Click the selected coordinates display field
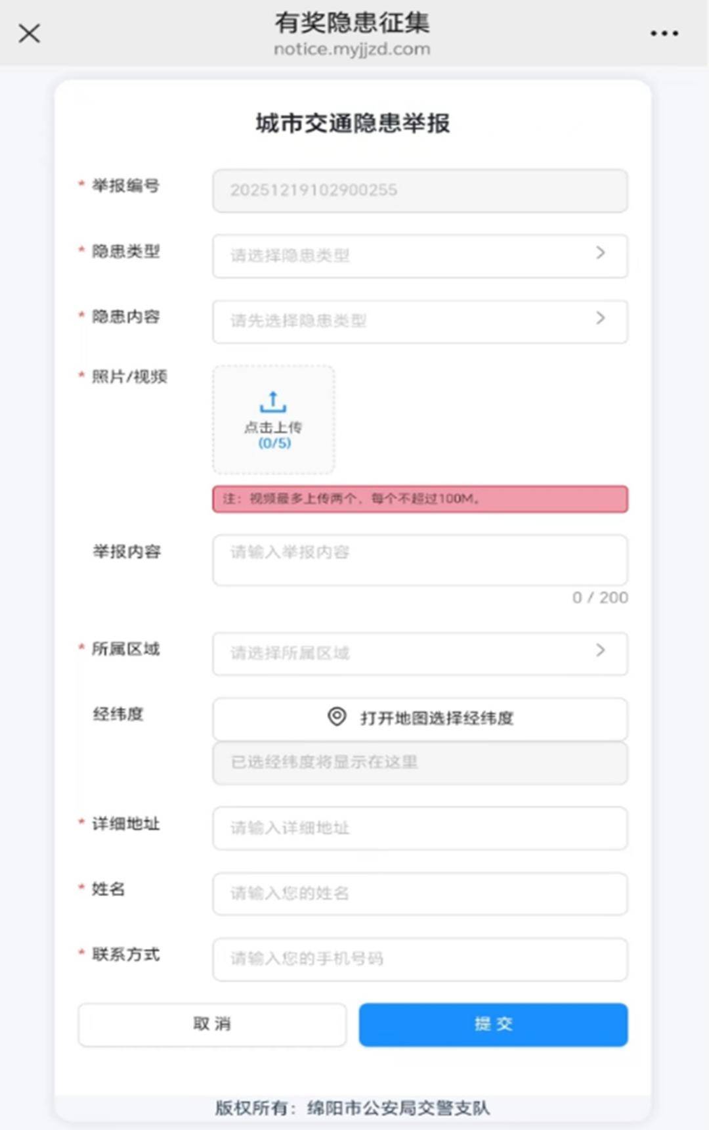Image resolution: width=709 pixels, height=1130 pixels. (419, 763)
